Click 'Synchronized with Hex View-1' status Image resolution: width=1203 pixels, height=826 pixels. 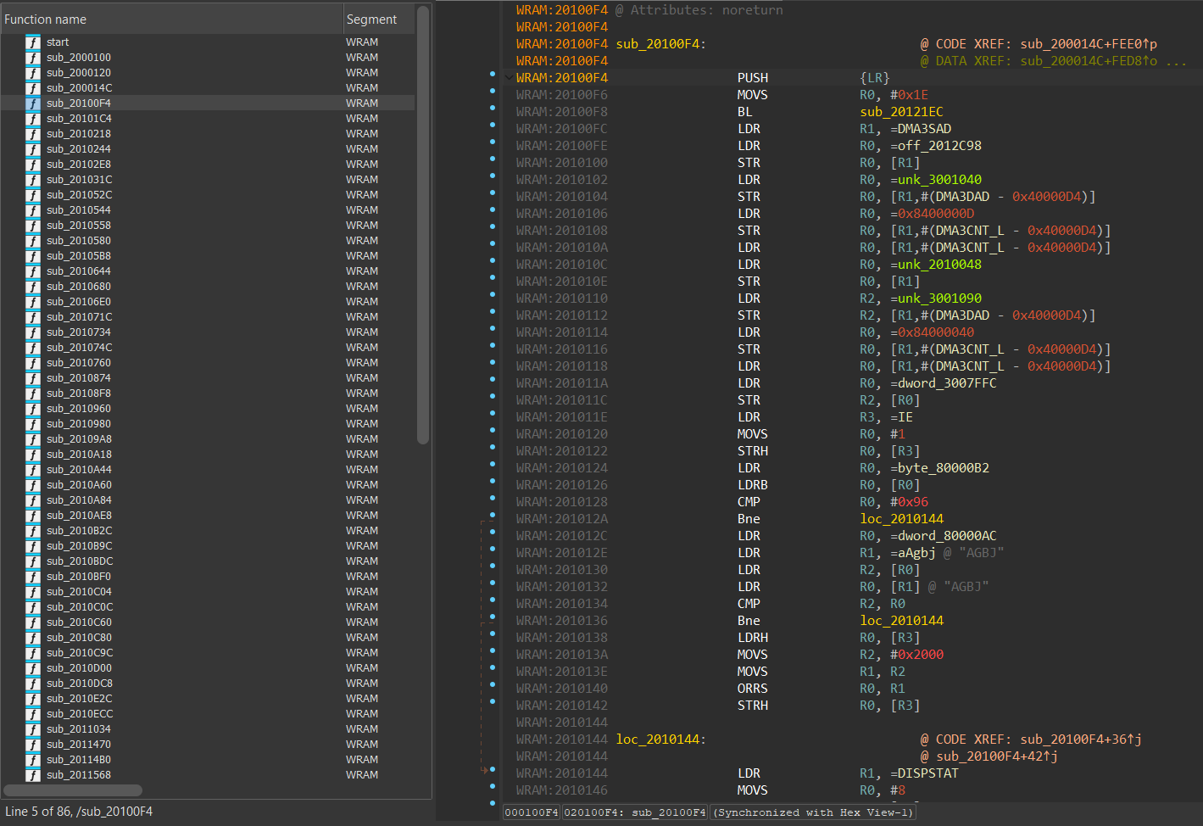click(812, 812)
